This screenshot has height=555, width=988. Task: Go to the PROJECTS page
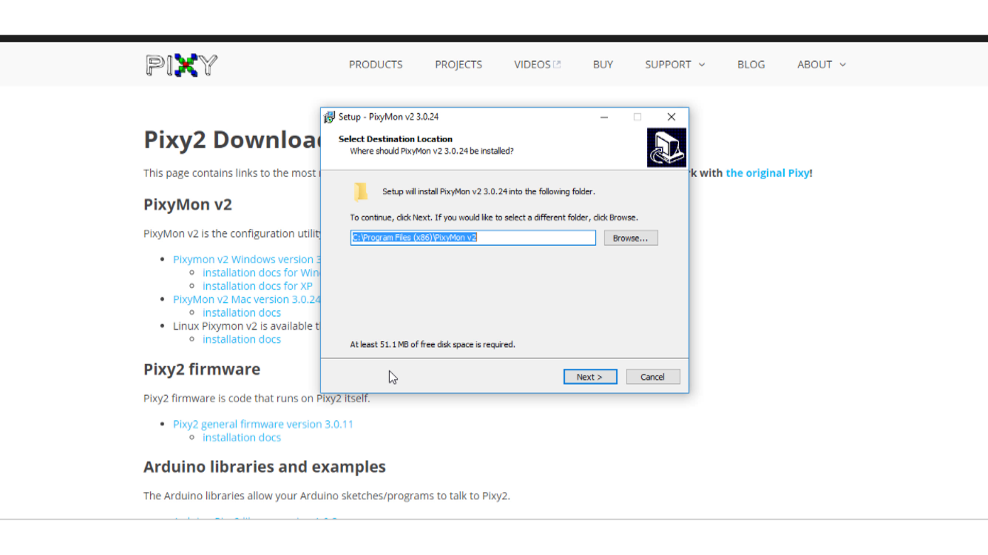[458, 65]
